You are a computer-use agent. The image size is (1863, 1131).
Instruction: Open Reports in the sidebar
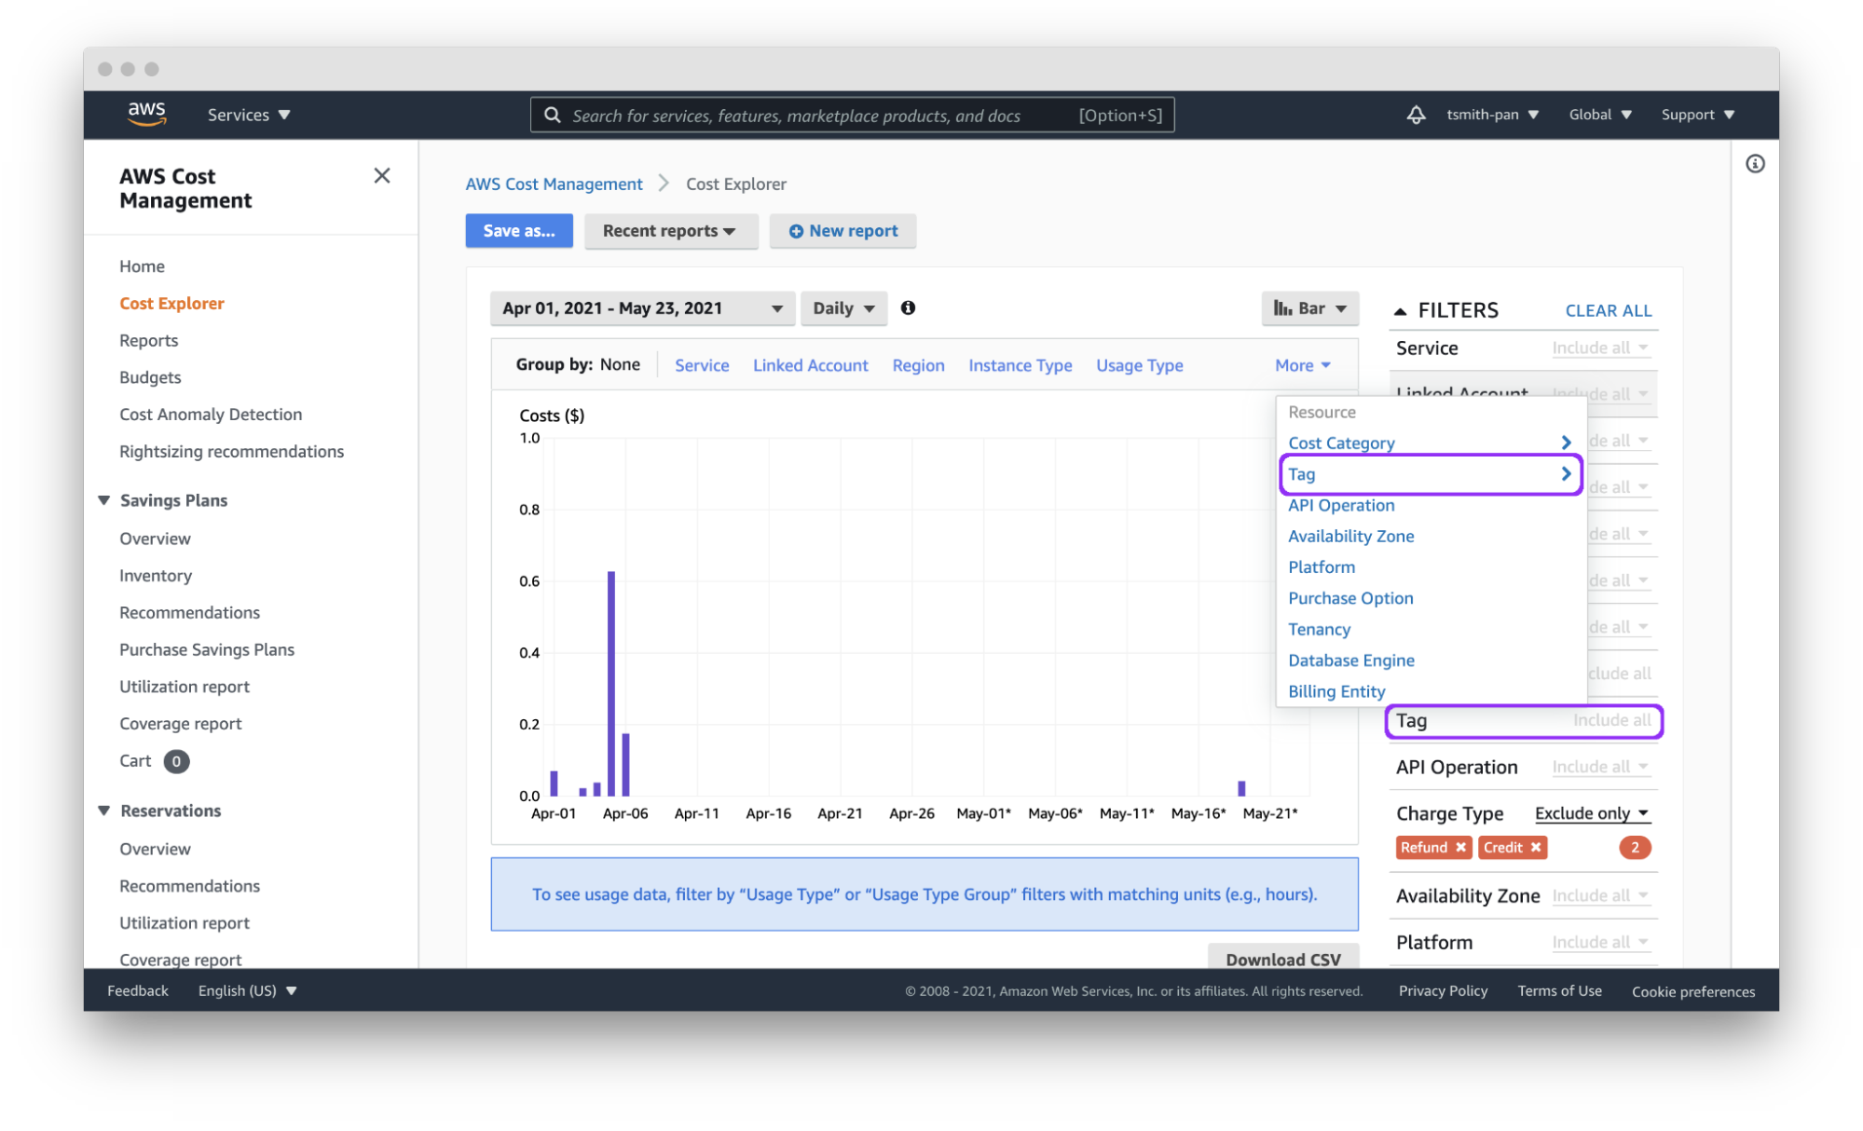pos(148,340)
